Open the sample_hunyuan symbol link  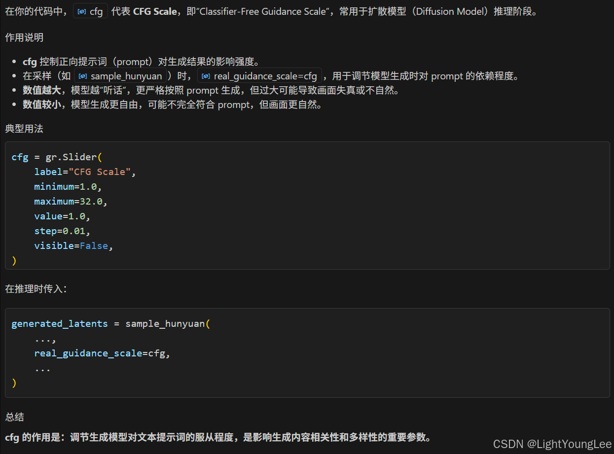[121, 76]
